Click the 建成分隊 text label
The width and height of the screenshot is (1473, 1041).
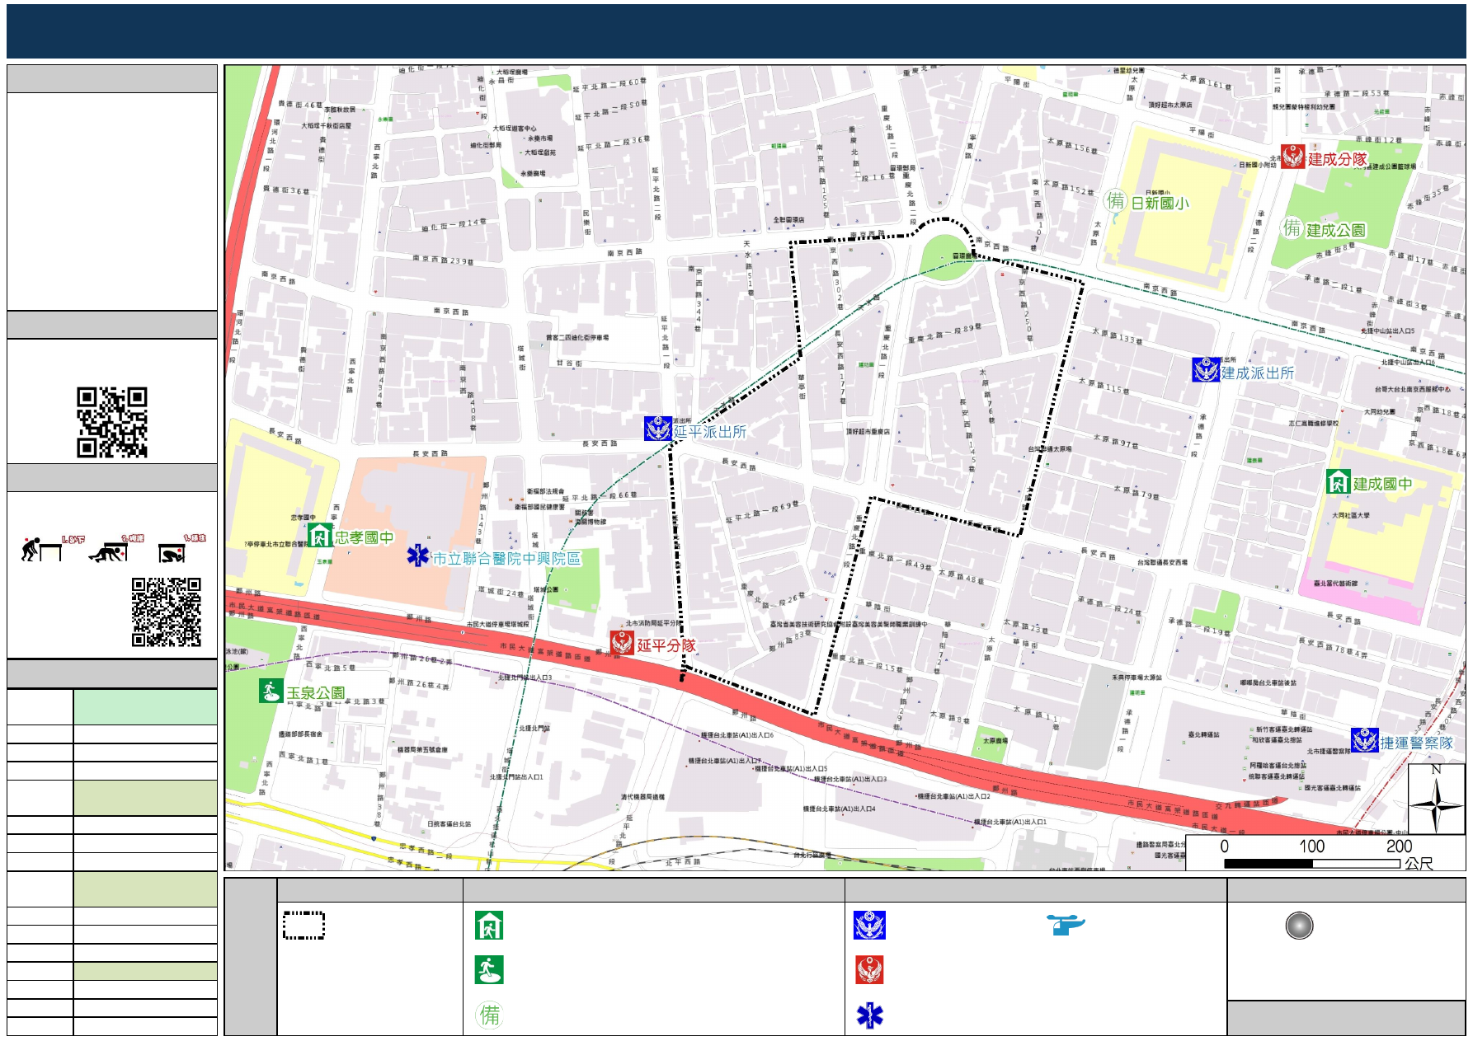[1337, 159]
